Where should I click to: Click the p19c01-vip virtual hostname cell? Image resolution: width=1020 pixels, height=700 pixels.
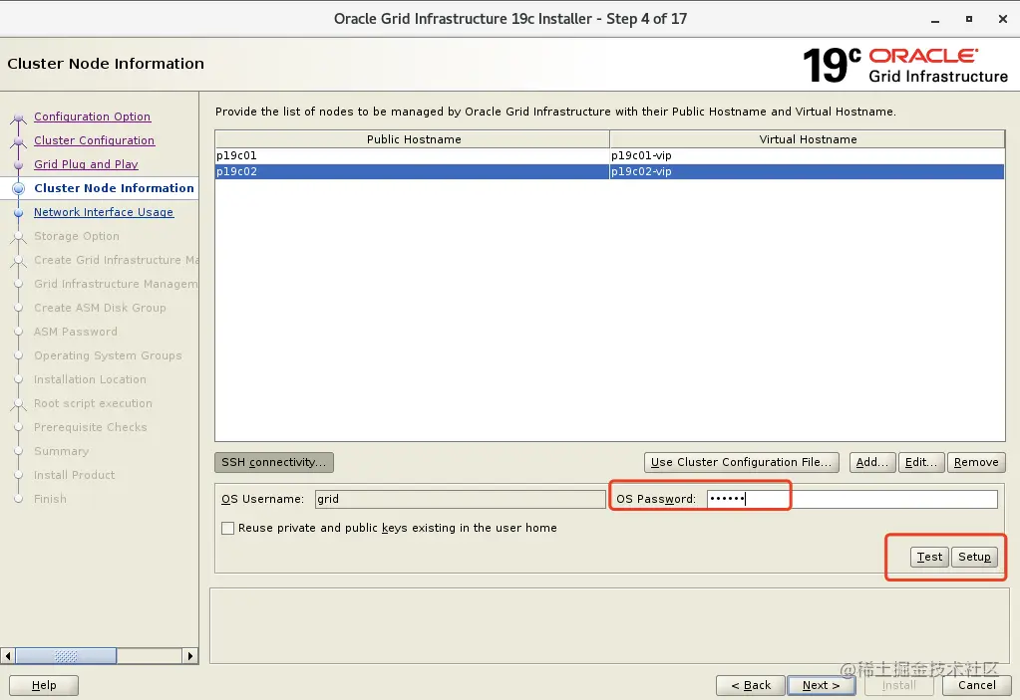808,156
